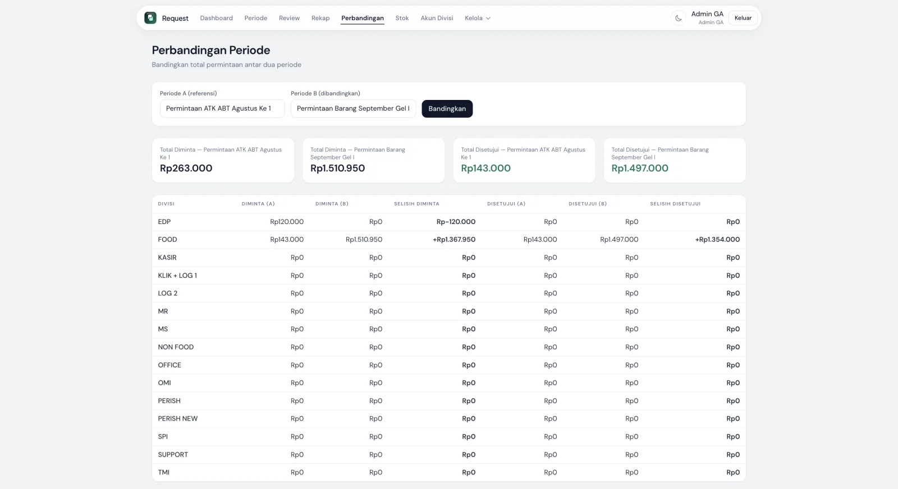The width and height of the screenshot is (898, 489).
Task: Go to the Dashboard tab
Action: (217, 18)
